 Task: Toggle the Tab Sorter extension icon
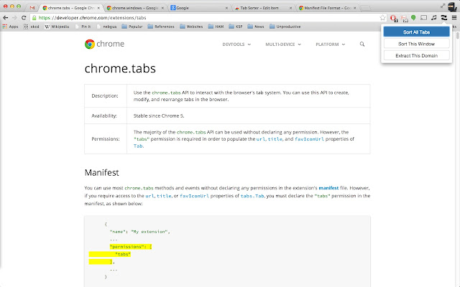pyautogui.click(x=444, y=18)
